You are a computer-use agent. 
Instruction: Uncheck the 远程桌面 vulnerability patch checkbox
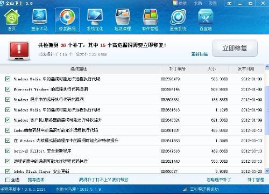coord(8,161)
